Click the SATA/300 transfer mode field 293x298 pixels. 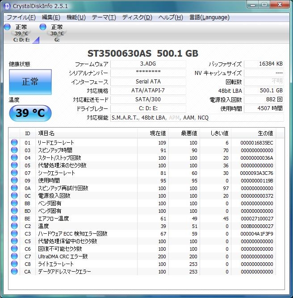coord(148,100)
